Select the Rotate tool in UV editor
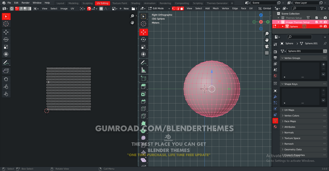The height and width of the screenshot is (171, 329). pos(6,39)
